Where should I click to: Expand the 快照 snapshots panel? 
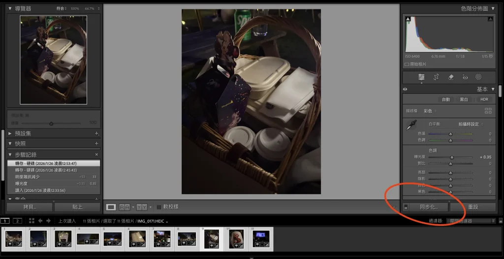pyautogui.click(x=10, y=143)
